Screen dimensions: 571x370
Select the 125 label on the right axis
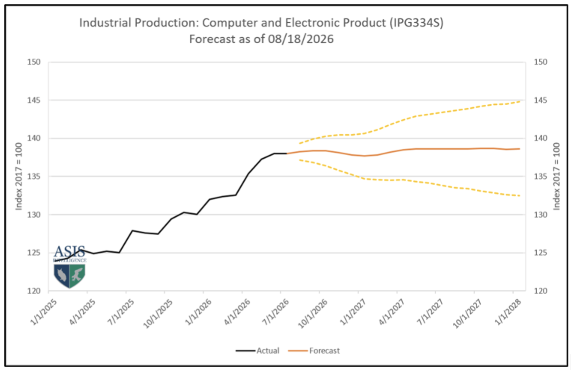tap(541, 253)
